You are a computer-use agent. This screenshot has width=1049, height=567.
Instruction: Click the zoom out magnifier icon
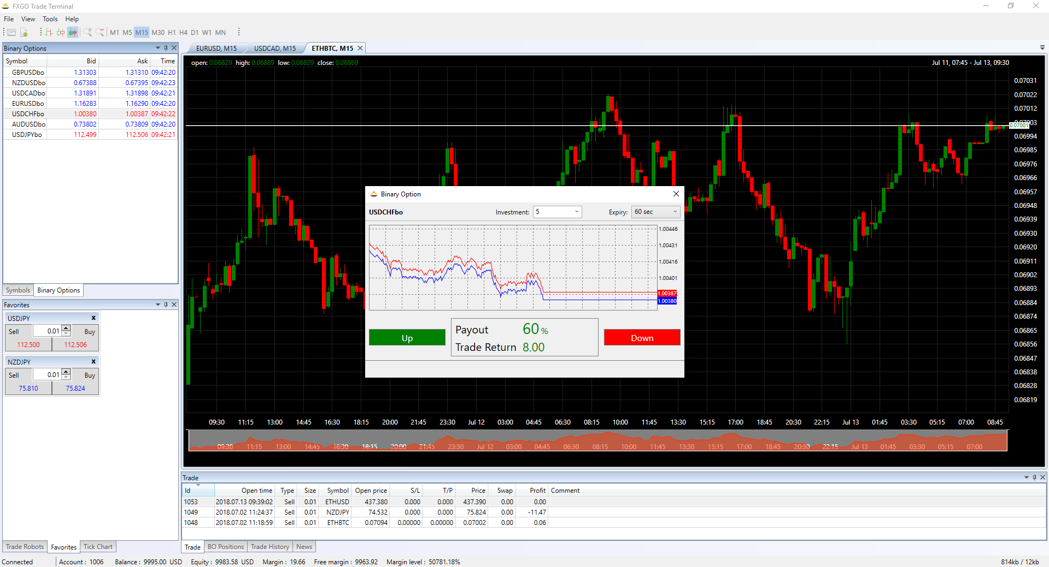99,33
